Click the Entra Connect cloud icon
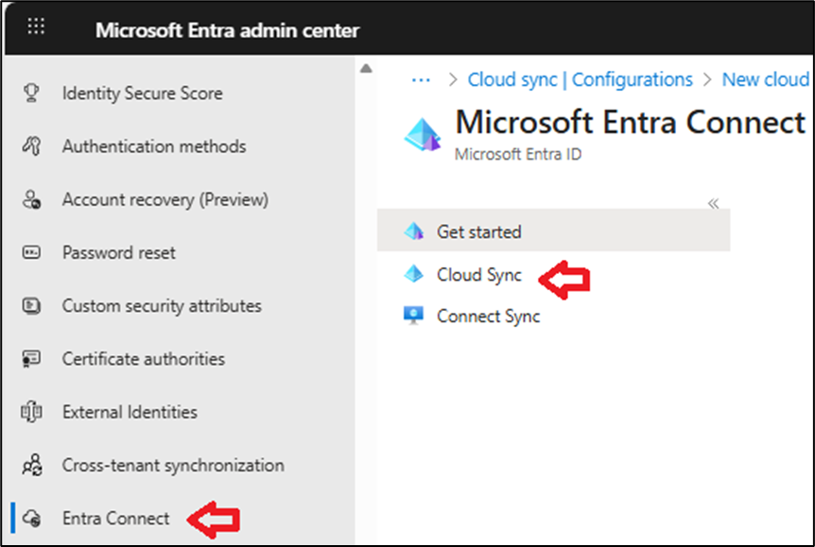This screenshot has width=815, height=547. pyautogui.click(x=31, y=518)
